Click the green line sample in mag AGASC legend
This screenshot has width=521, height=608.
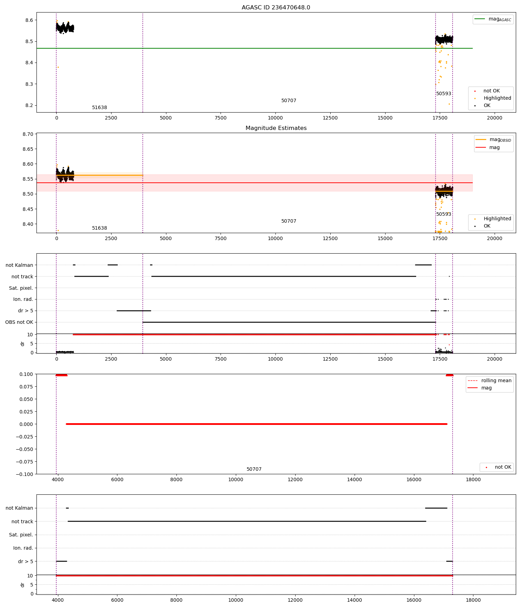click(x=480, y=19)
